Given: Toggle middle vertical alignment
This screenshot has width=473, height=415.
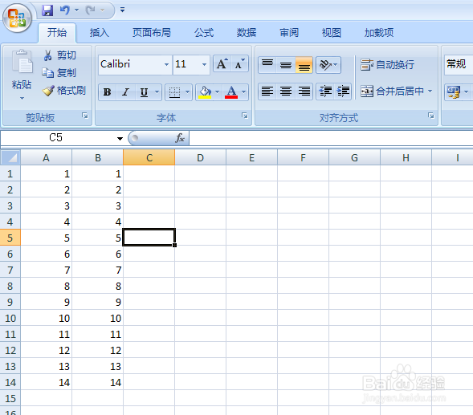Looking at the screenshot, I should [x=286, y=64].
